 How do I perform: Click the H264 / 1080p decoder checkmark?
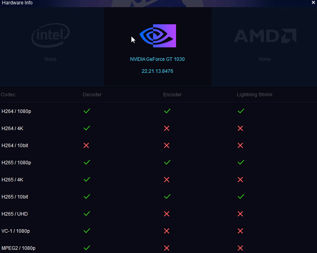87,111
